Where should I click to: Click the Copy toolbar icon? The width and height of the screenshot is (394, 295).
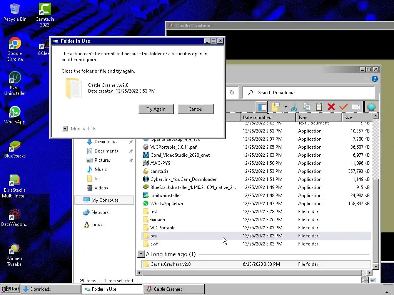[307, 107]
